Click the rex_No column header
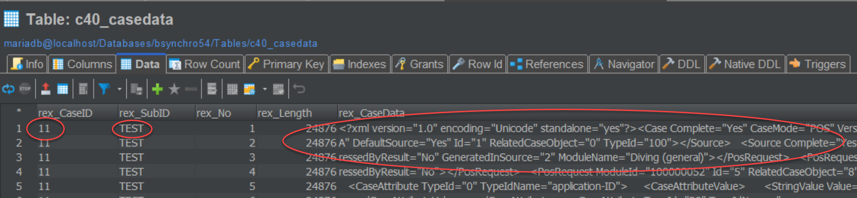Screen dimensions: 857x198 coord(226,113)
